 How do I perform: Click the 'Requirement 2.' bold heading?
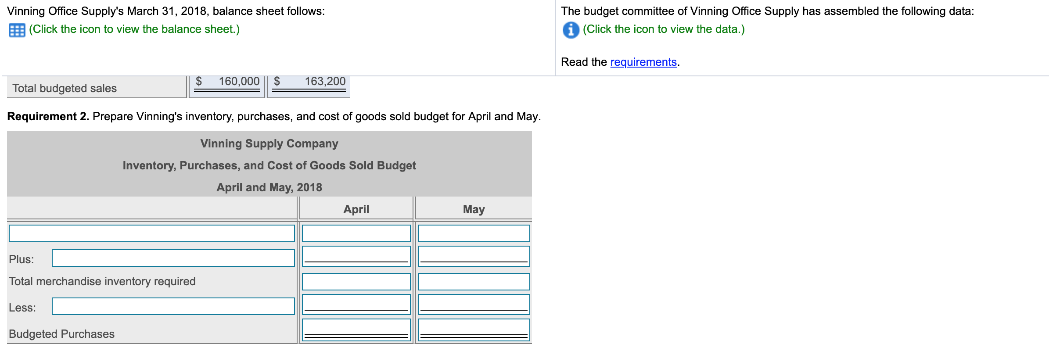48,116
